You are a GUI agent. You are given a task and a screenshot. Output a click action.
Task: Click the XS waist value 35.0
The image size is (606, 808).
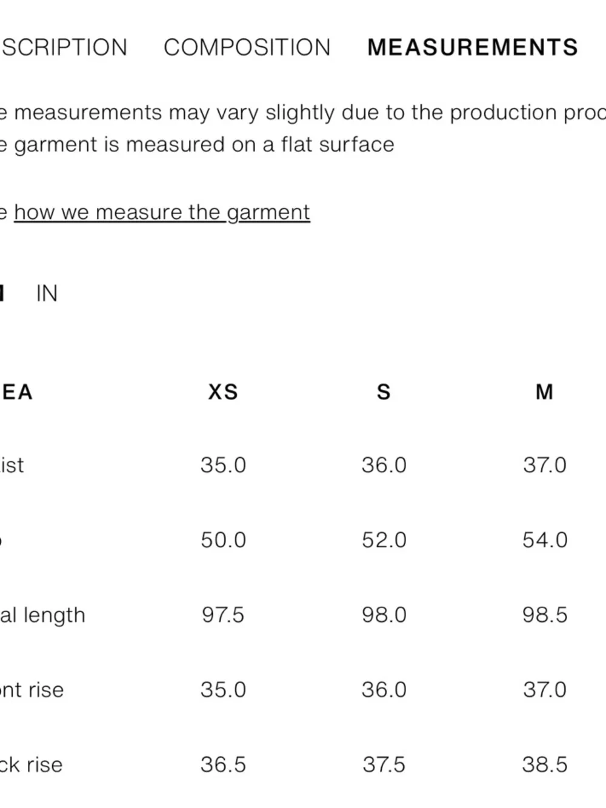(223, 465)
